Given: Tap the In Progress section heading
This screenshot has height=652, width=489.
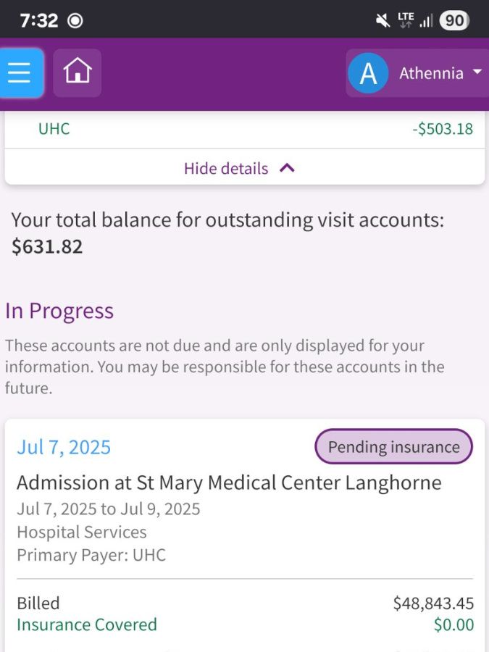Looking at the screenshot, I should coord(59,311).
